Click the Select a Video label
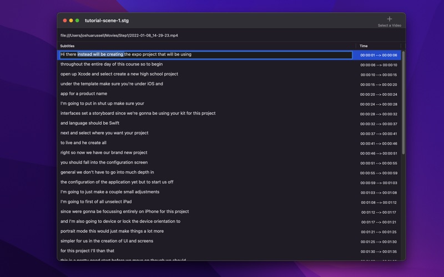 click(390, 25)
